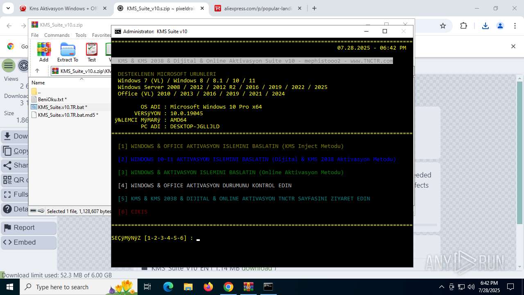Select BeniOku.txt in the archive list
Image resolution: width=524 pixels, height=295 pixels.
coord(52,99)
